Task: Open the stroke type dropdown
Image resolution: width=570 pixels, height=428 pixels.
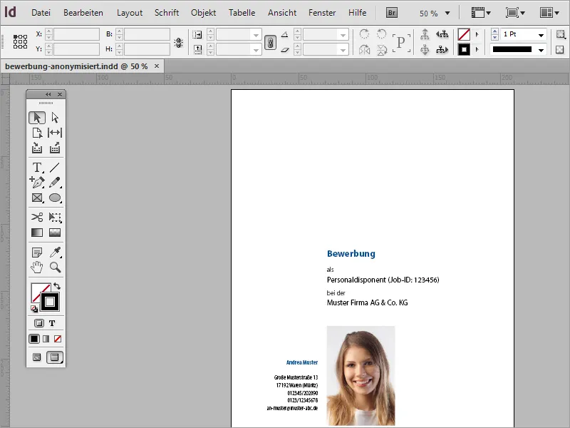Action: point(541,50)
